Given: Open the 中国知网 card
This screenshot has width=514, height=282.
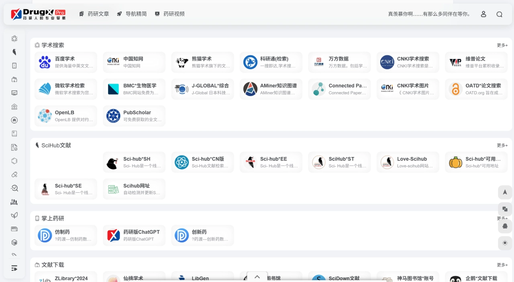Looking at the screenshot, I should point(134,62).
